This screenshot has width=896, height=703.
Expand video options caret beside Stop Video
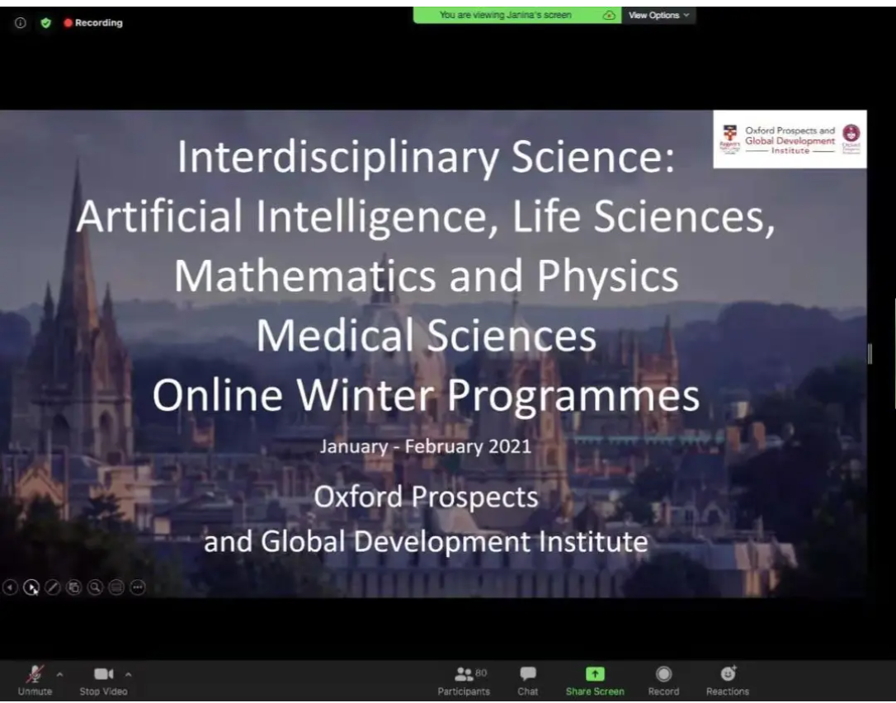point(129,675)
